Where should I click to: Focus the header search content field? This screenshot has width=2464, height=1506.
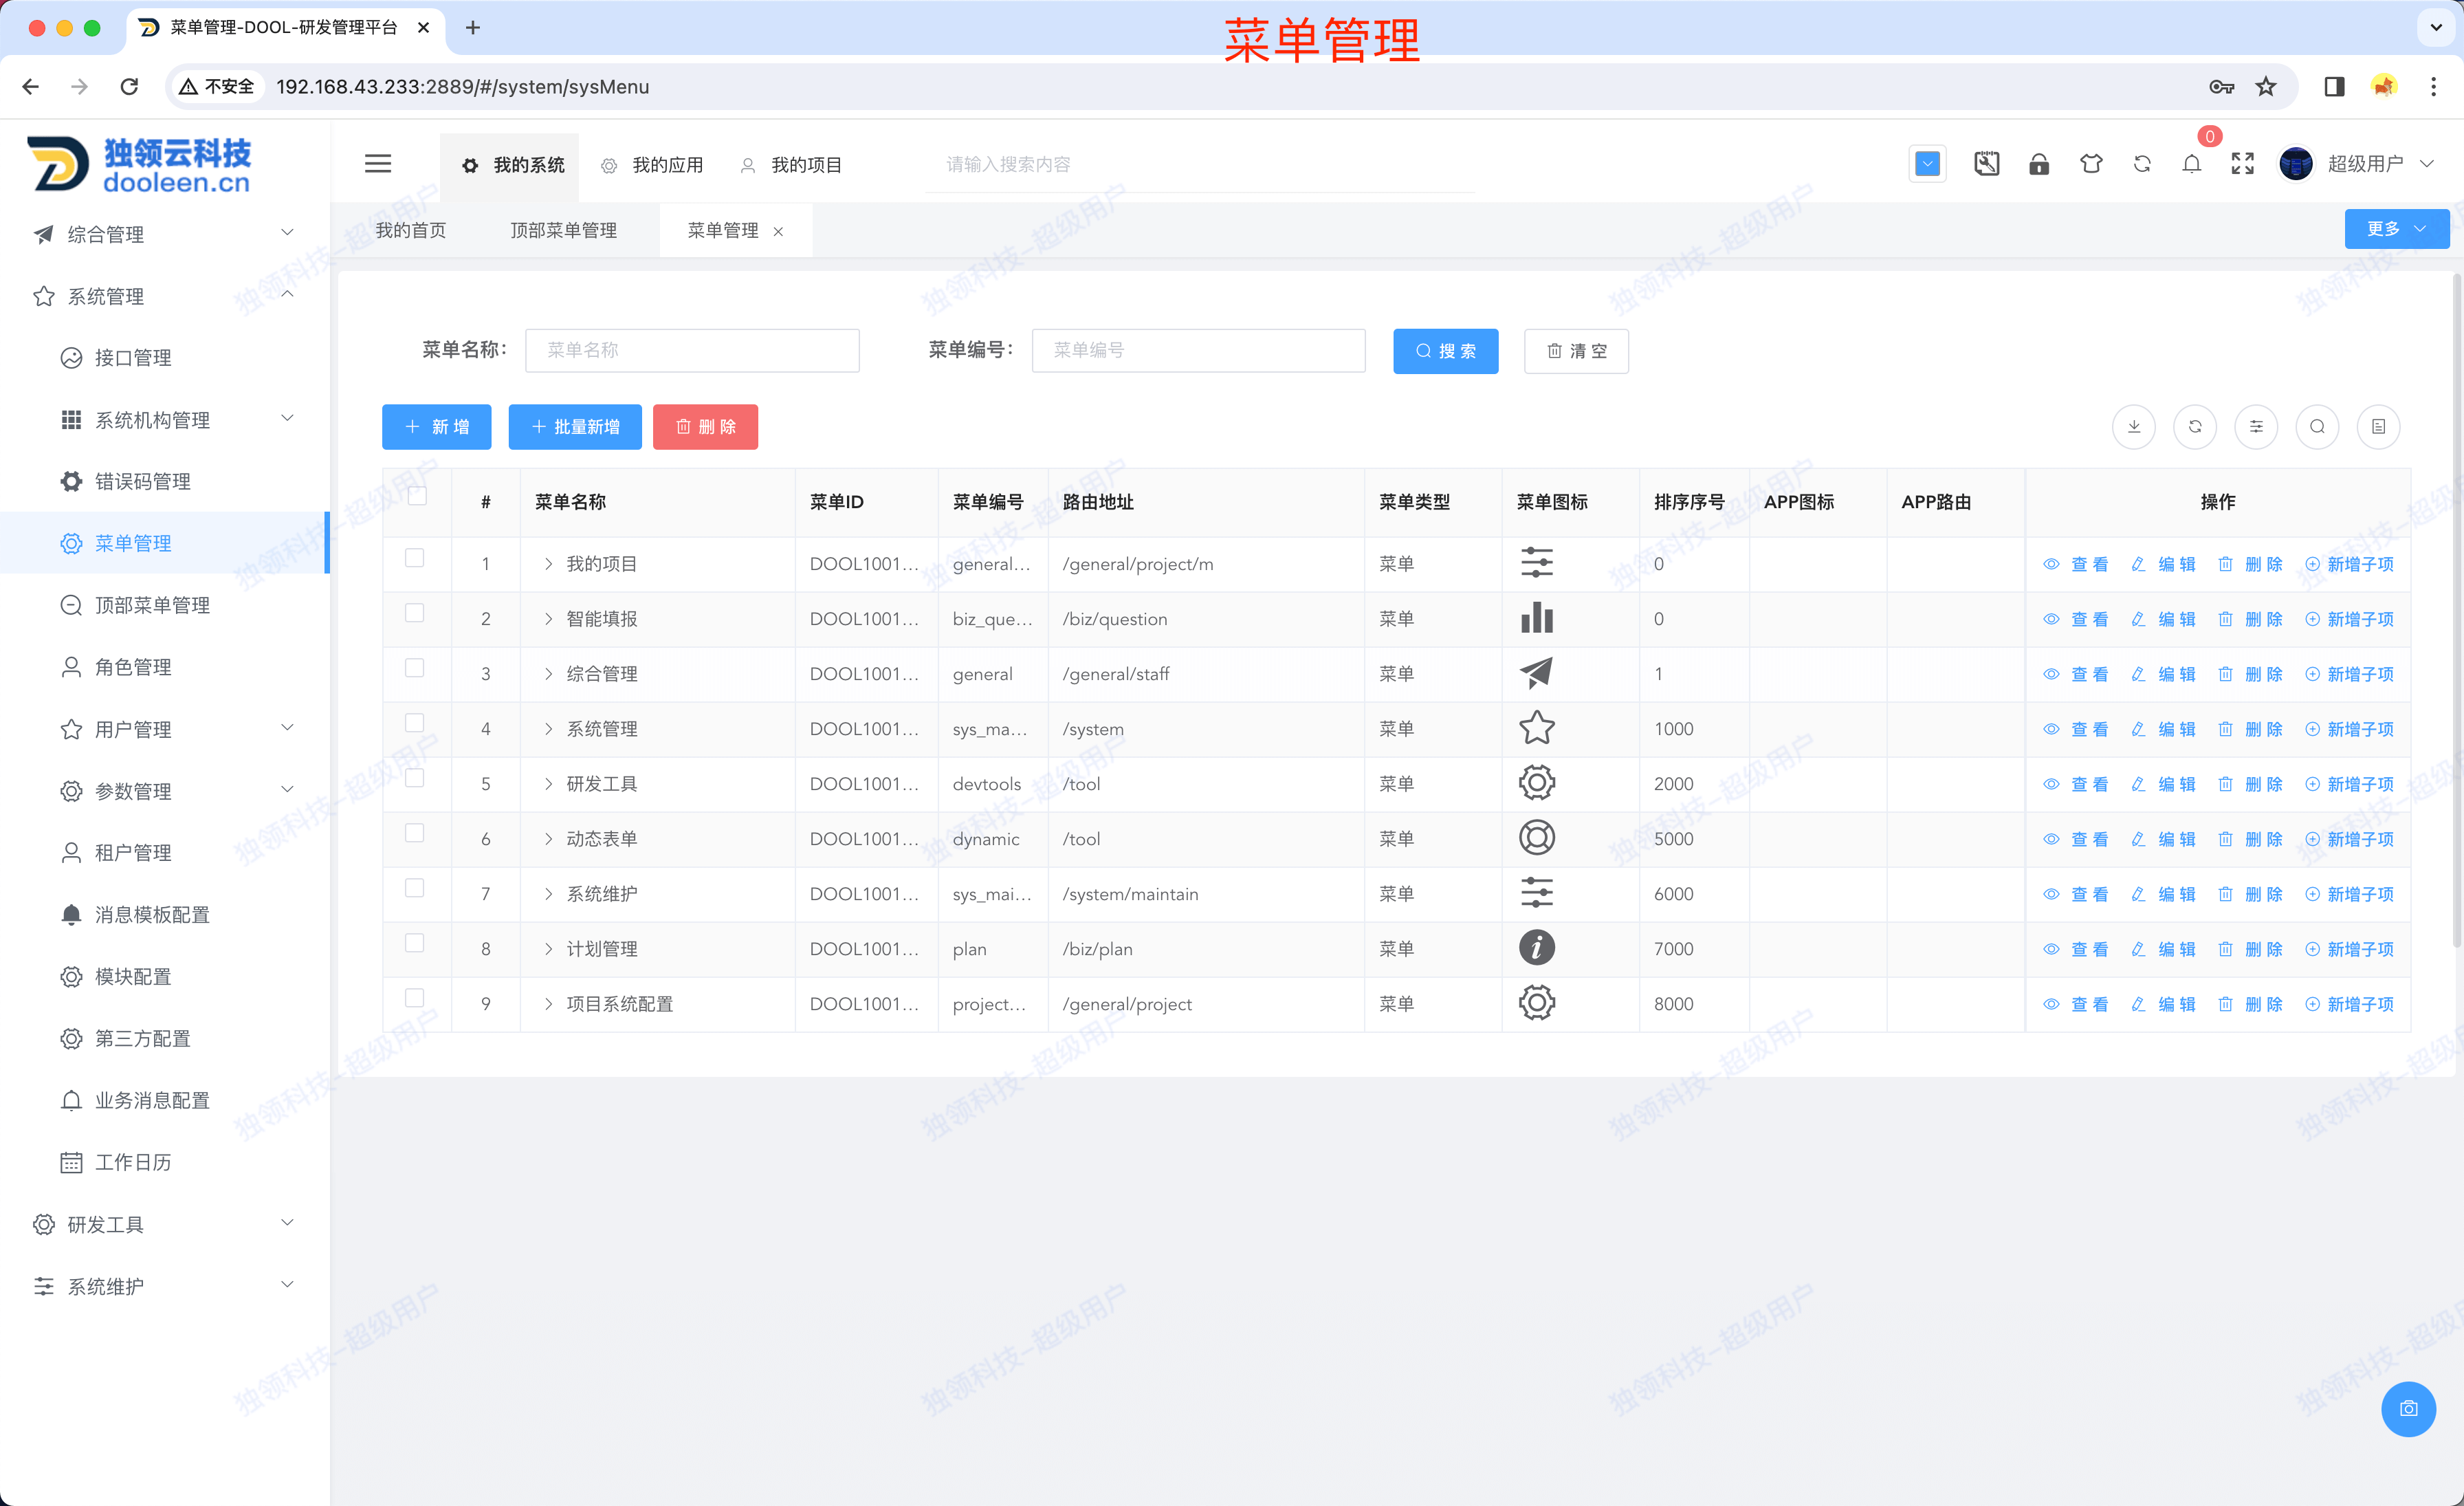tap(1200, 164)
